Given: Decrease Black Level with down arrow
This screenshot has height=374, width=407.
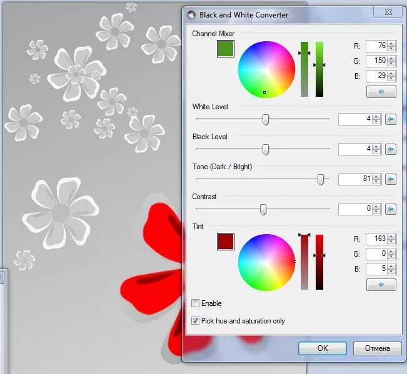Looking at the screenshot, I should tap(376, 152).
